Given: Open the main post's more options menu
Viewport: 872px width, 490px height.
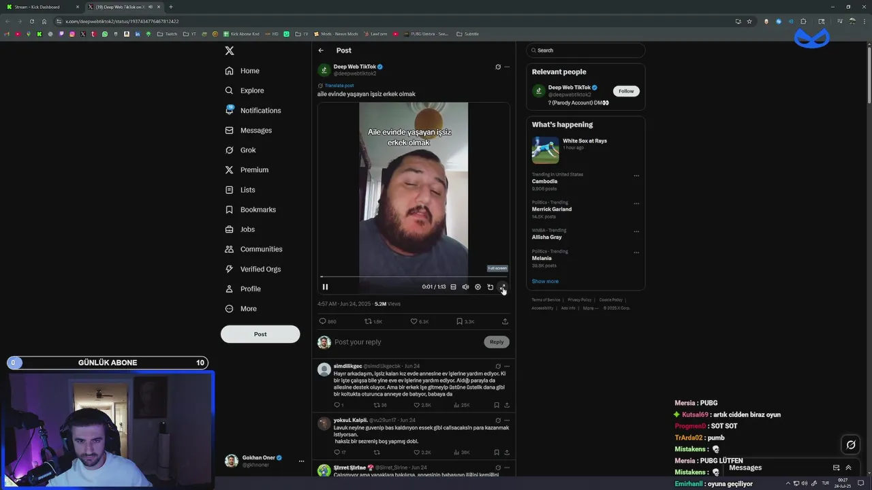Looking at the screenshot, I should [x=507, y=67].
